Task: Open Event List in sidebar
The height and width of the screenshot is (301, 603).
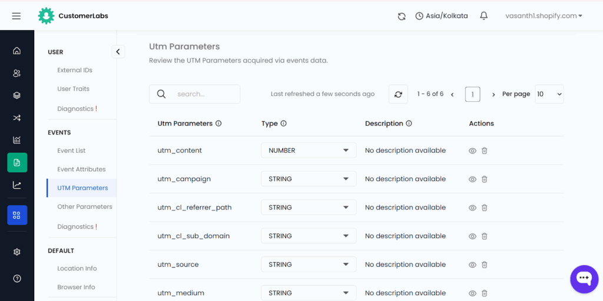Action: tap(71, 150)
